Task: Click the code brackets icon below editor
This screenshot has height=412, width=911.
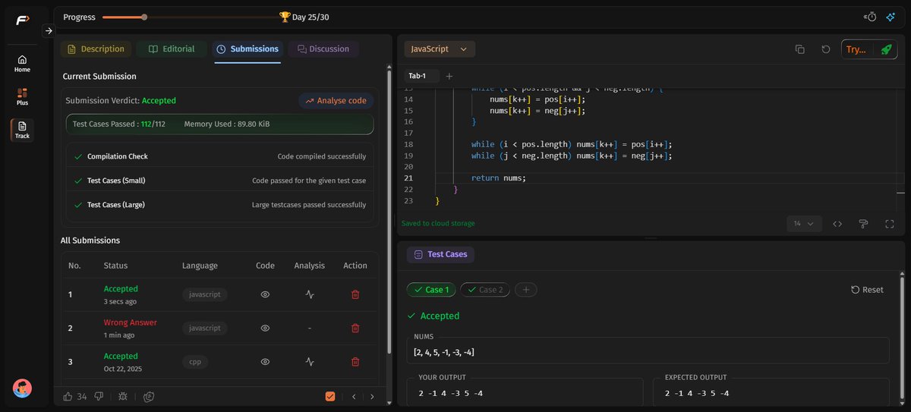Action: tap(837, 224)
